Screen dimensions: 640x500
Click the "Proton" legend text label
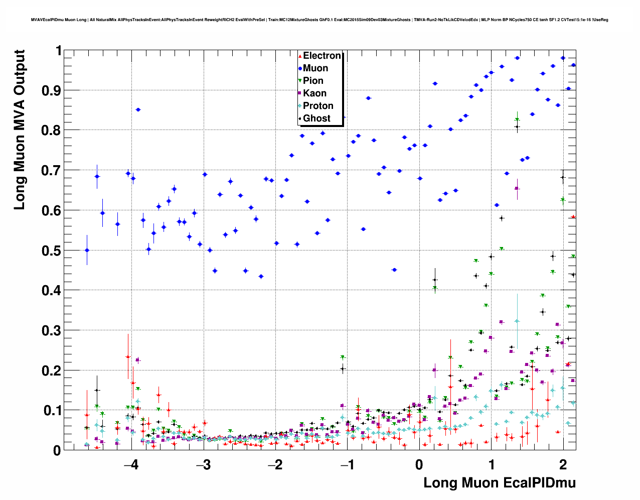pyautogui.click(x=318, y=106)
